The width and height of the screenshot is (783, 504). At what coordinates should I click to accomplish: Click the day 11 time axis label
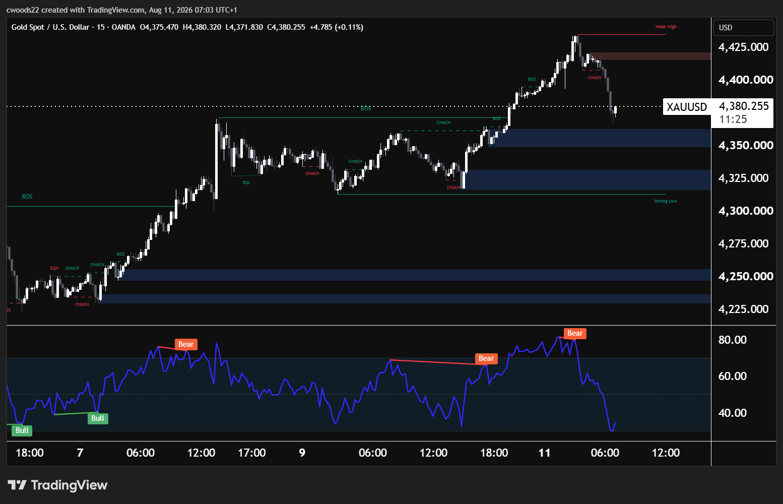coord(545,453)
